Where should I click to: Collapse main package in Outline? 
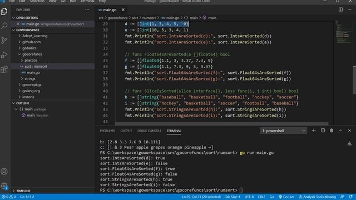click(16, 109)
